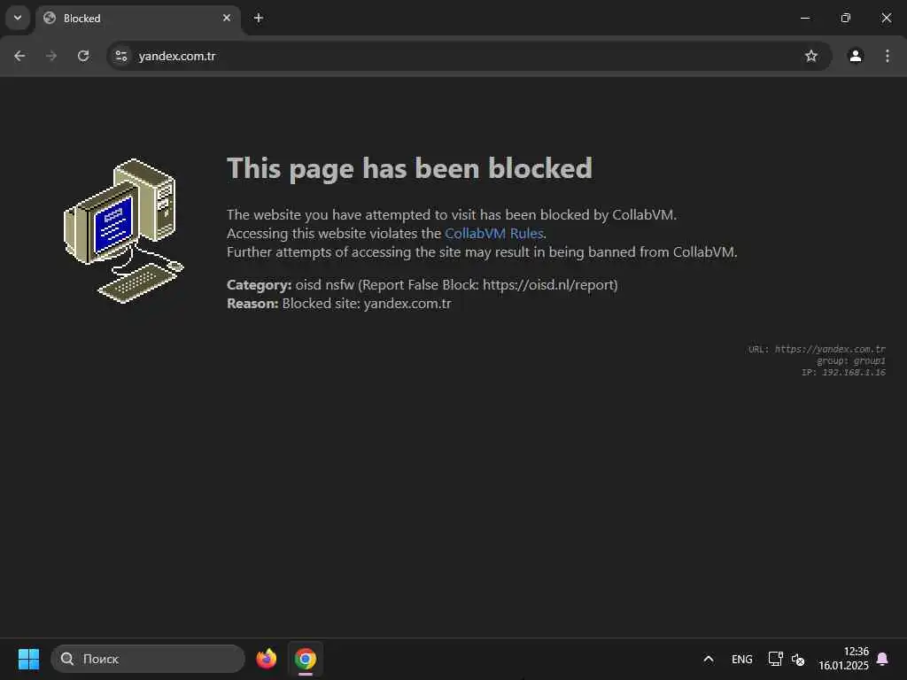Open muted volume tray icon
Screen dimensions: 907x680
click(798, 659)
